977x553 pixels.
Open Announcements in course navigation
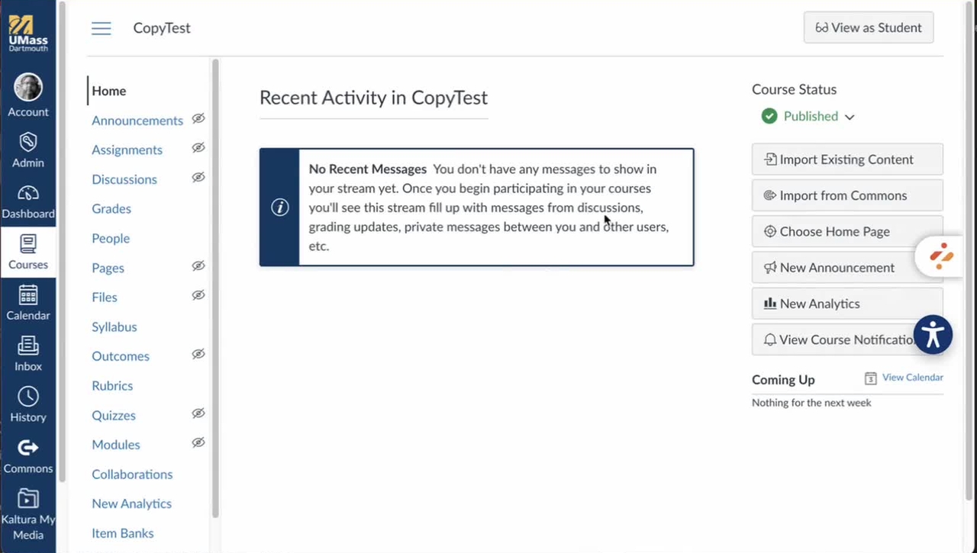click(x=137, y=121)
